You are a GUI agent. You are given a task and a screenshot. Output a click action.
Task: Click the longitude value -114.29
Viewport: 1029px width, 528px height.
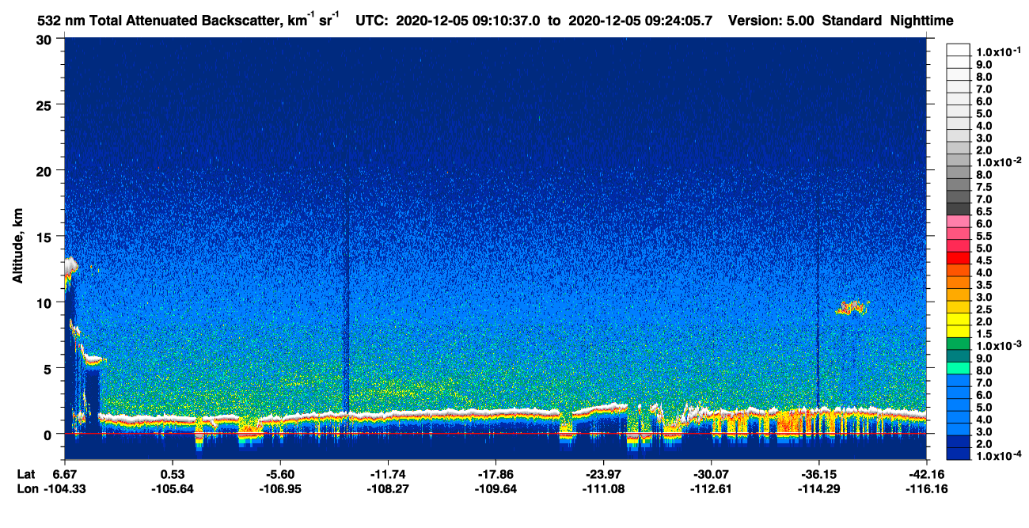click(818, 488)
